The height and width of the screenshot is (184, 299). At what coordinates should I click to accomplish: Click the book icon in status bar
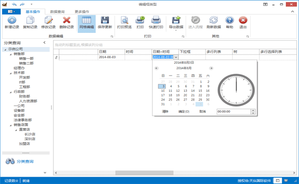click(286, 181)
